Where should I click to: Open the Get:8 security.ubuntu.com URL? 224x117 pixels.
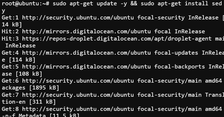[x=78, y=109]
